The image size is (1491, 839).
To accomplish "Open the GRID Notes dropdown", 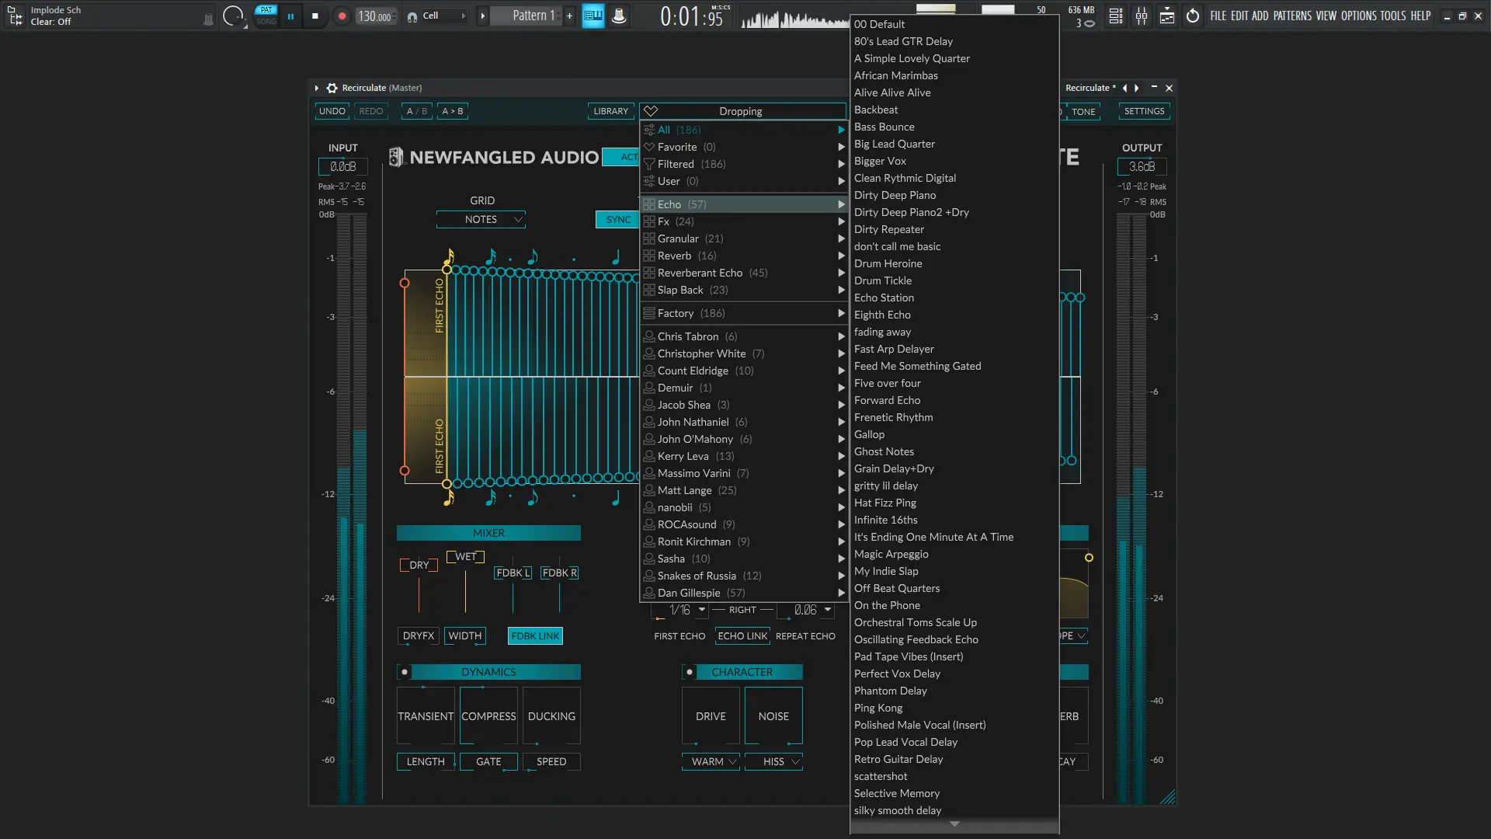I will (481, 220).
